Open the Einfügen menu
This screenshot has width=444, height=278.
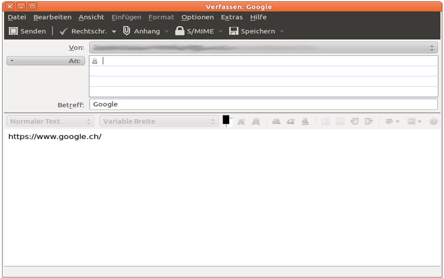tap(126, 17)
